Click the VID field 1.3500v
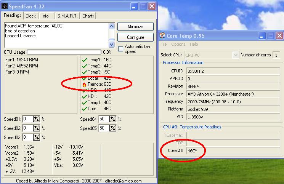 [x=233, y=117]
